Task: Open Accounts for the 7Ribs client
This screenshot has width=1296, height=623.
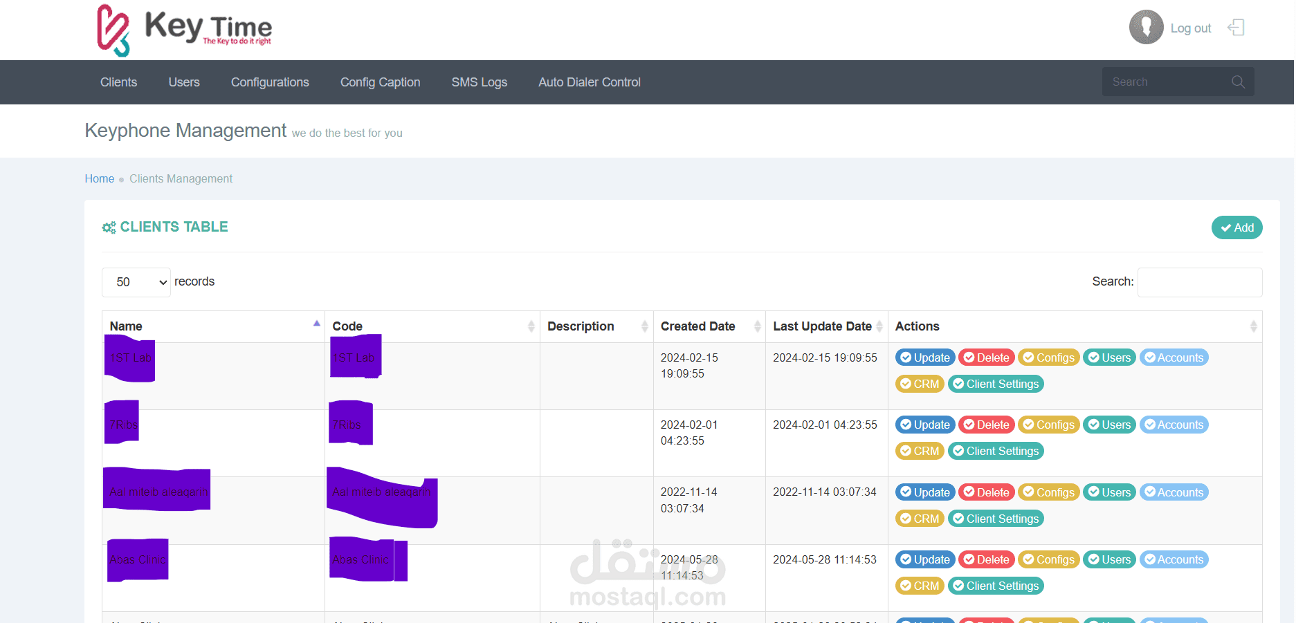Action: [1174, 425]
